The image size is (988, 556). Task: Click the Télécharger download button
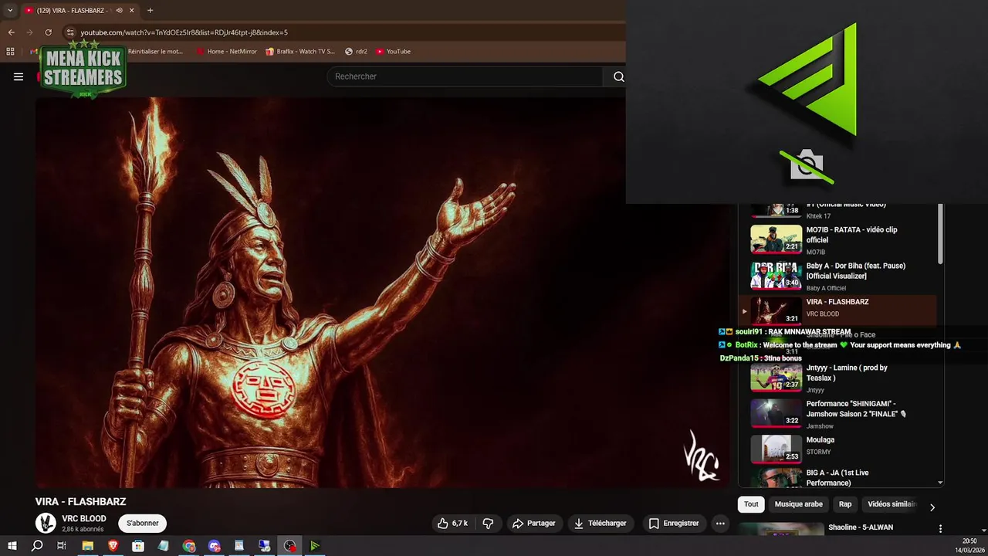tap(600, 524)
